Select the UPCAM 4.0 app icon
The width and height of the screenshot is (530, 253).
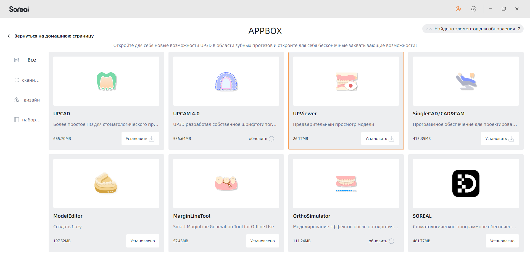pyautogui.click(x=226, y=81)
